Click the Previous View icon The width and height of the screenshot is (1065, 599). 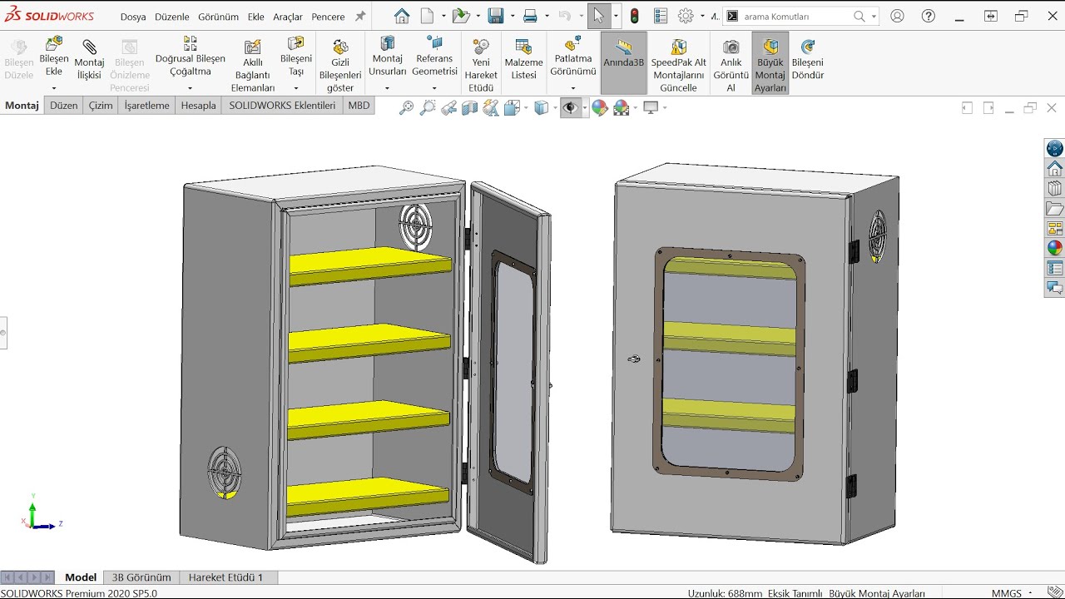(449, 107)
